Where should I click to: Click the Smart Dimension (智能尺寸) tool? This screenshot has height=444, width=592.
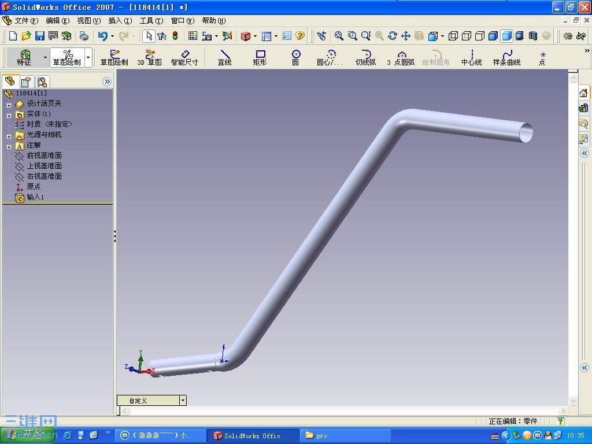pyautogui.click(x=184, y=57)
